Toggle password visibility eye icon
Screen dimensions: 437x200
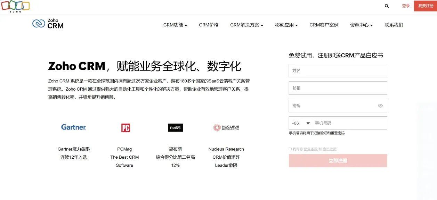380,106
